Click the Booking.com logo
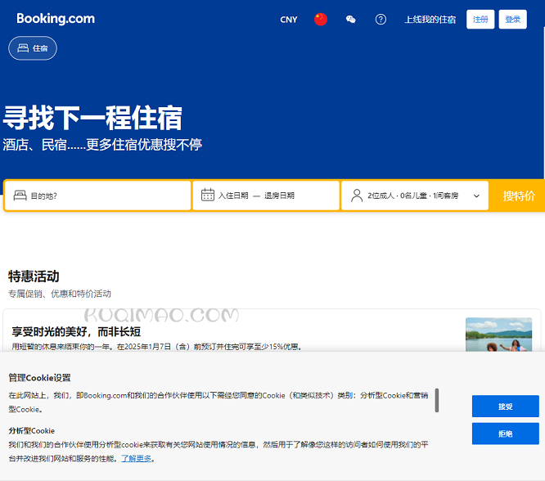This screenshot has width=545, height=481. [56, 19]
